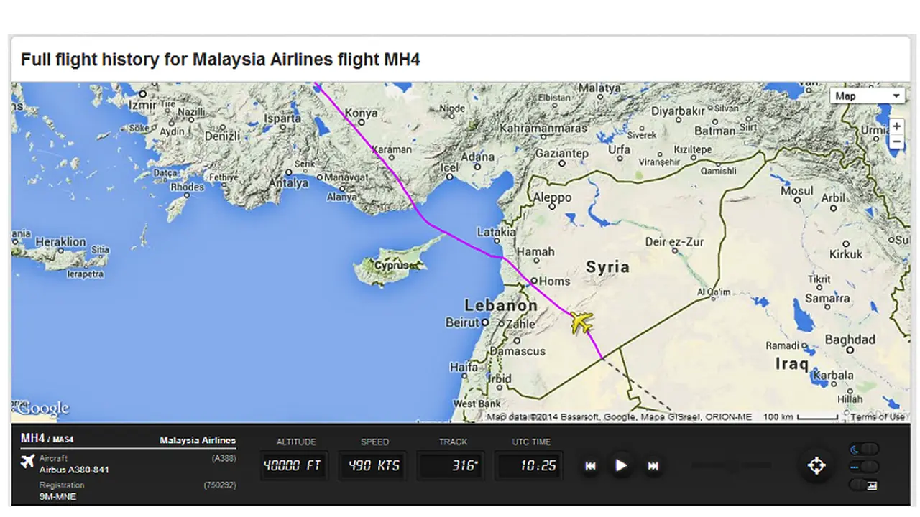Click the airplane silhouette beside Aircraft
920x517 pixels.
pos(29,461)
